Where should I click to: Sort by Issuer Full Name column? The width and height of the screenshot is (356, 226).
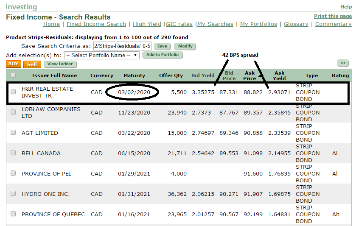54,75
